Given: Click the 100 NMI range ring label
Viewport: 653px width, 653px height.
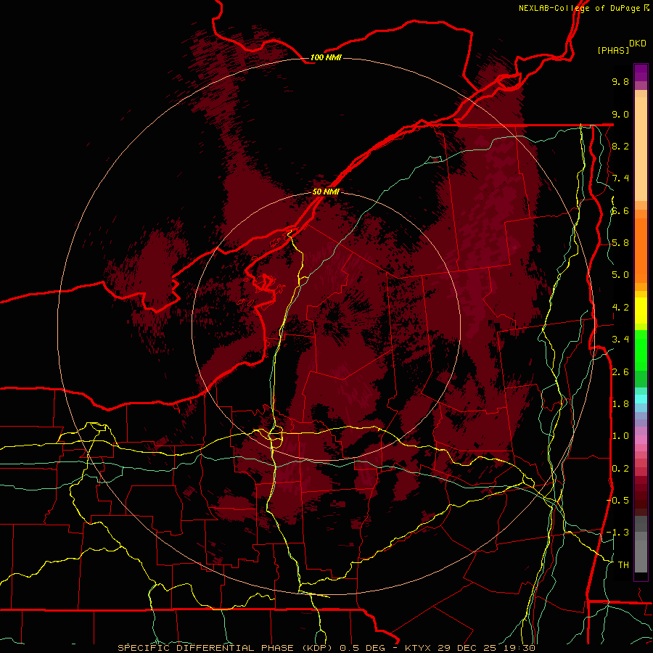Looking at the screenshot, I should 326,57.
